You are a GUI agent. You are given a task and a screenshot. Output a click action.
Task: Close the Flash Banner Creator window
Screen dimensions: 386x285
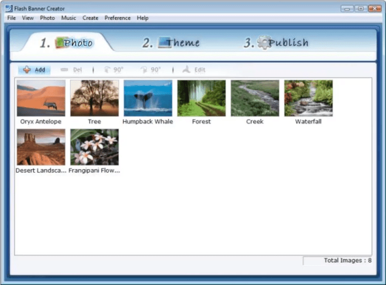point(375,9)
